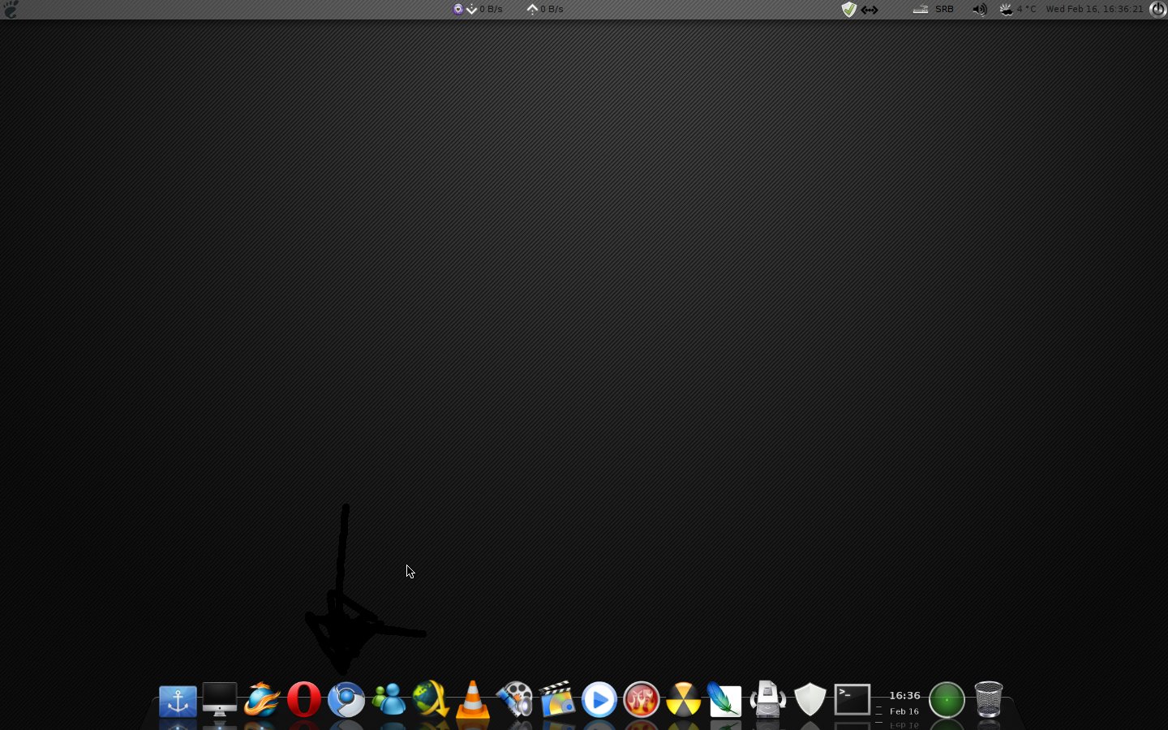Image resolution: width=1168 pixels, height=730 pixels.
Task: Open the terminal from the dock
Action: click(852, 700)
